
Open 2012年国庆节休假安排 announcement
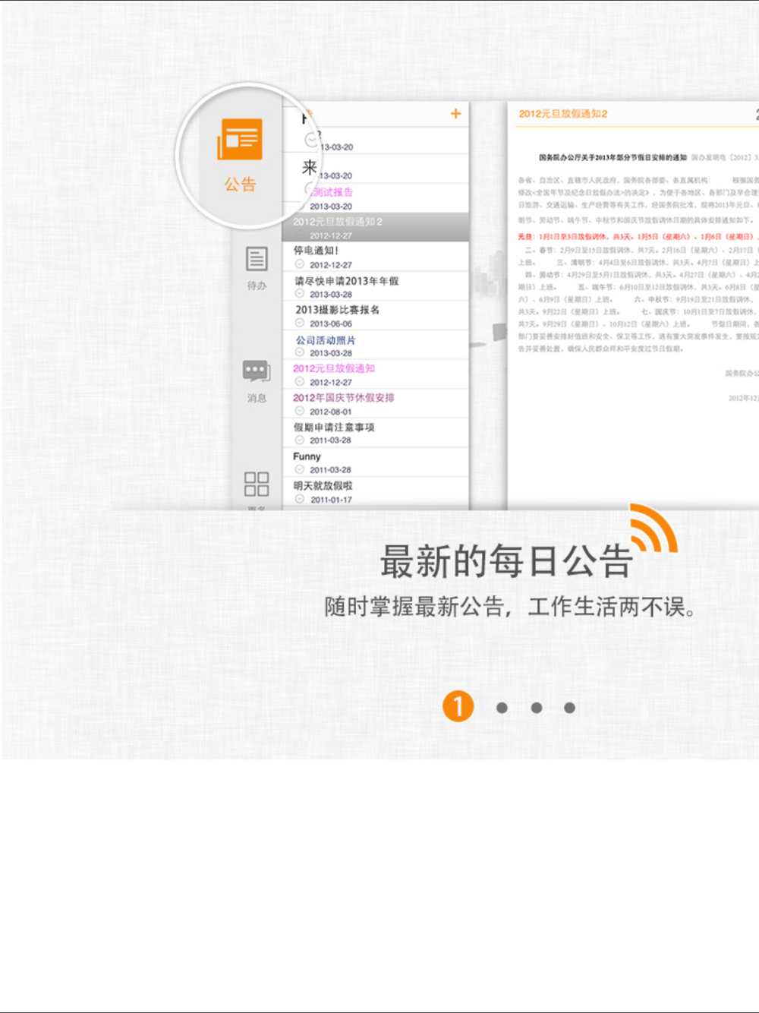click(x=376, y=404)
